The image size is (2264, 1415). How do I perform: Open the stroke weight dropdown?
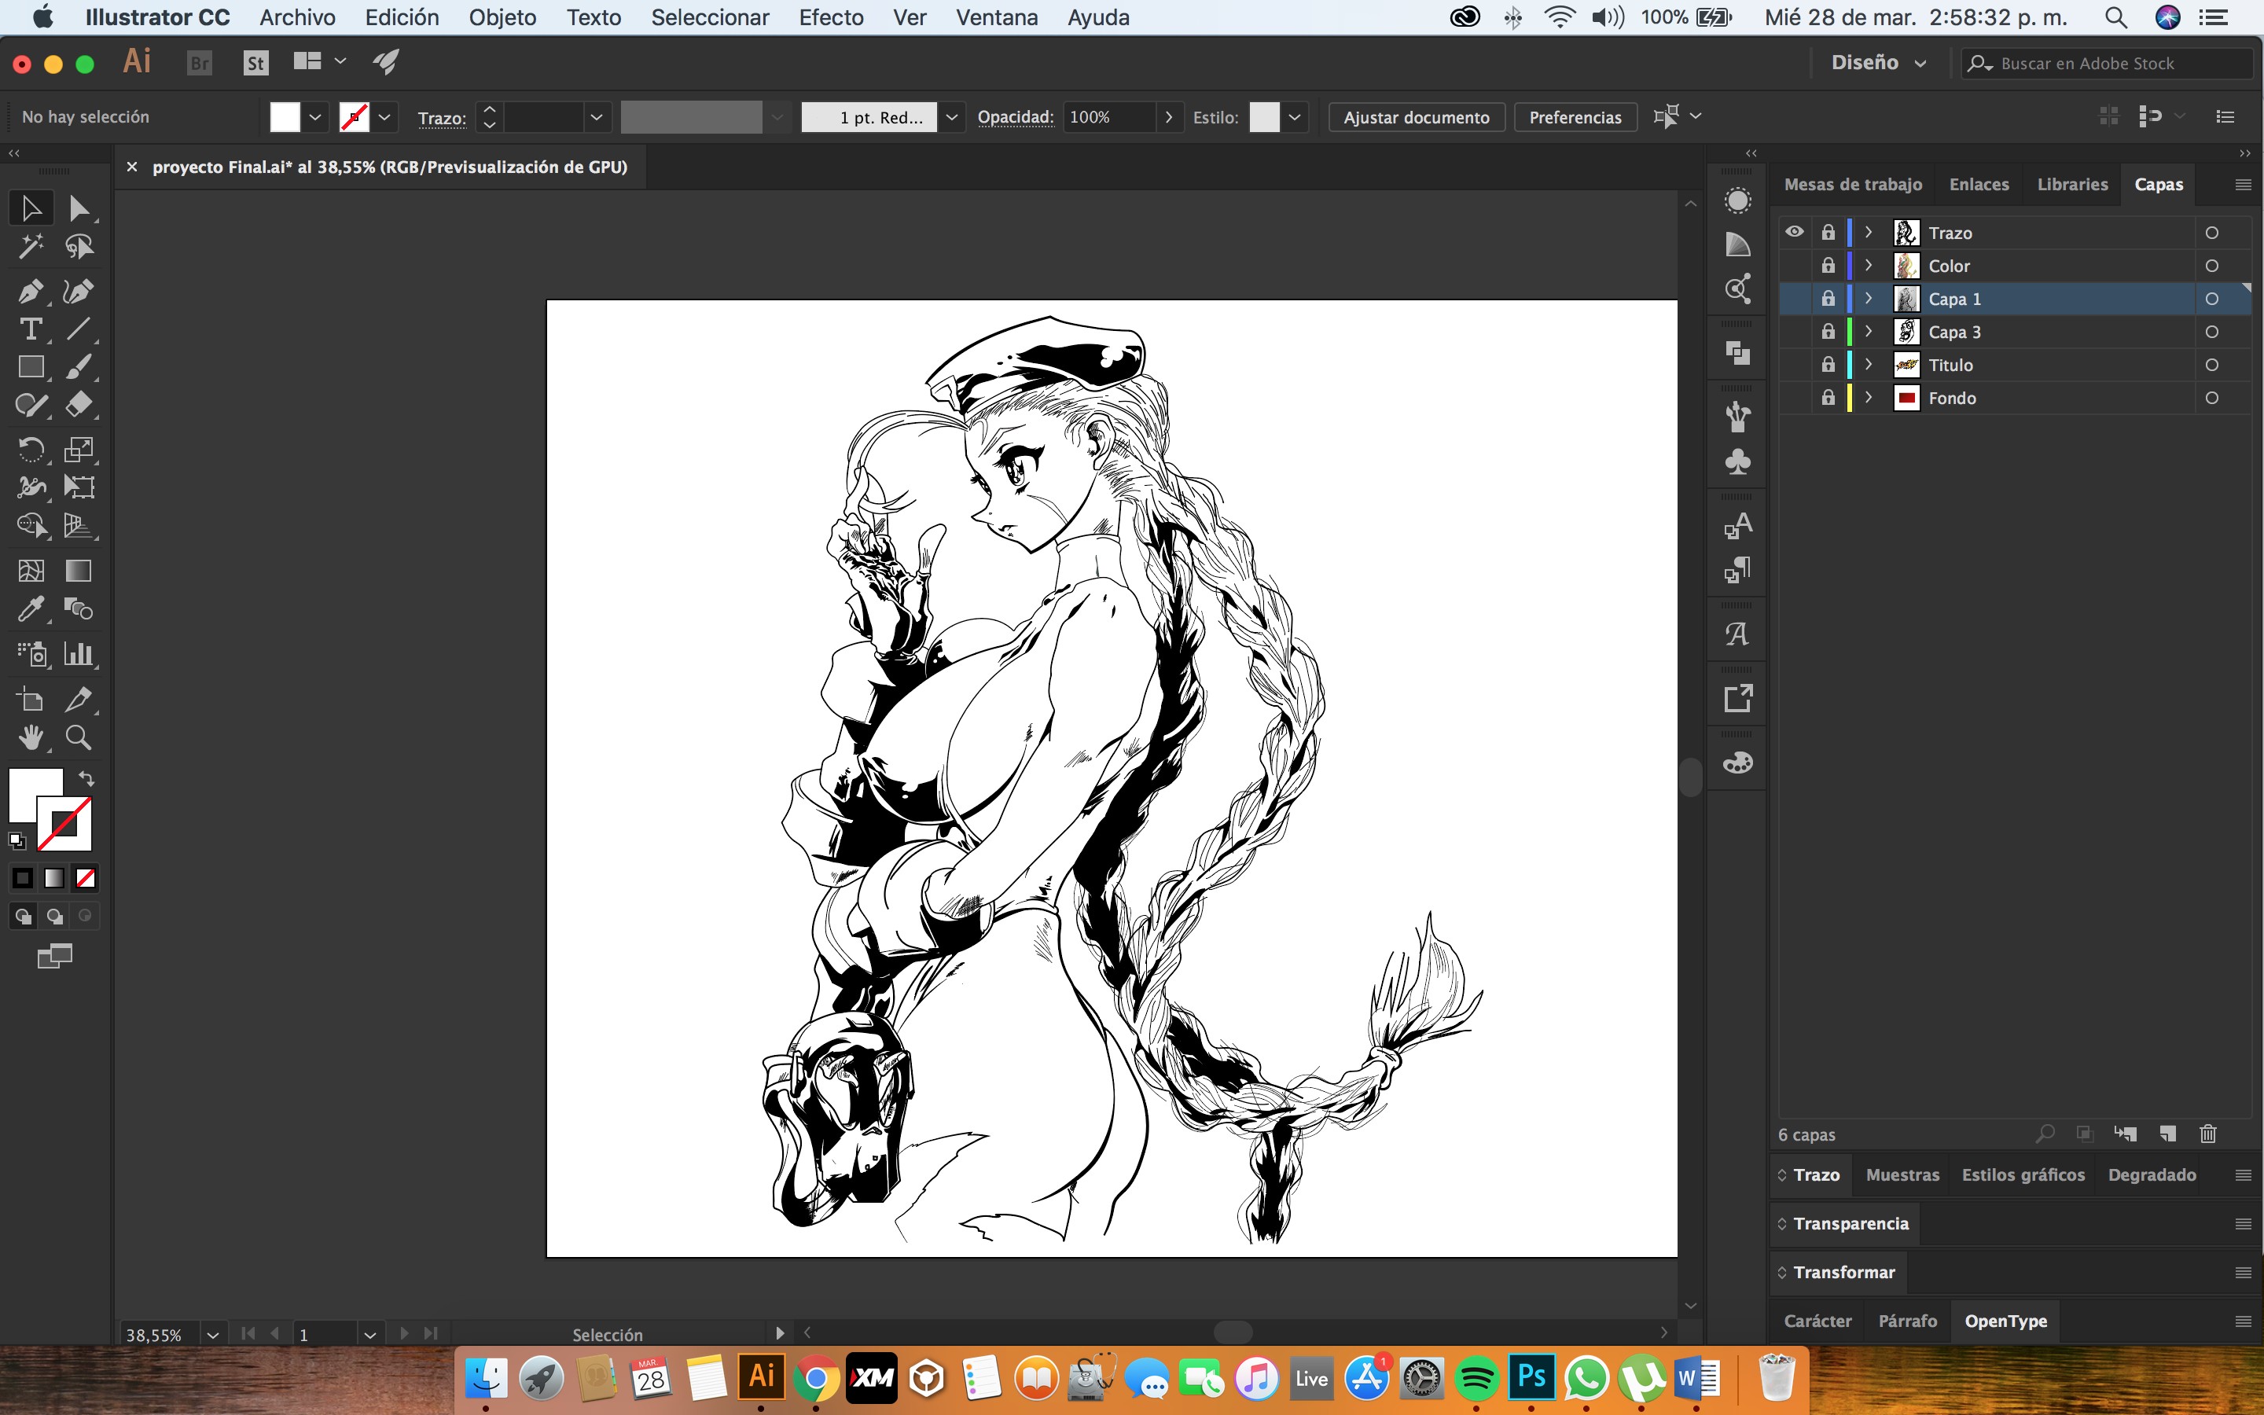coord(596,117)
